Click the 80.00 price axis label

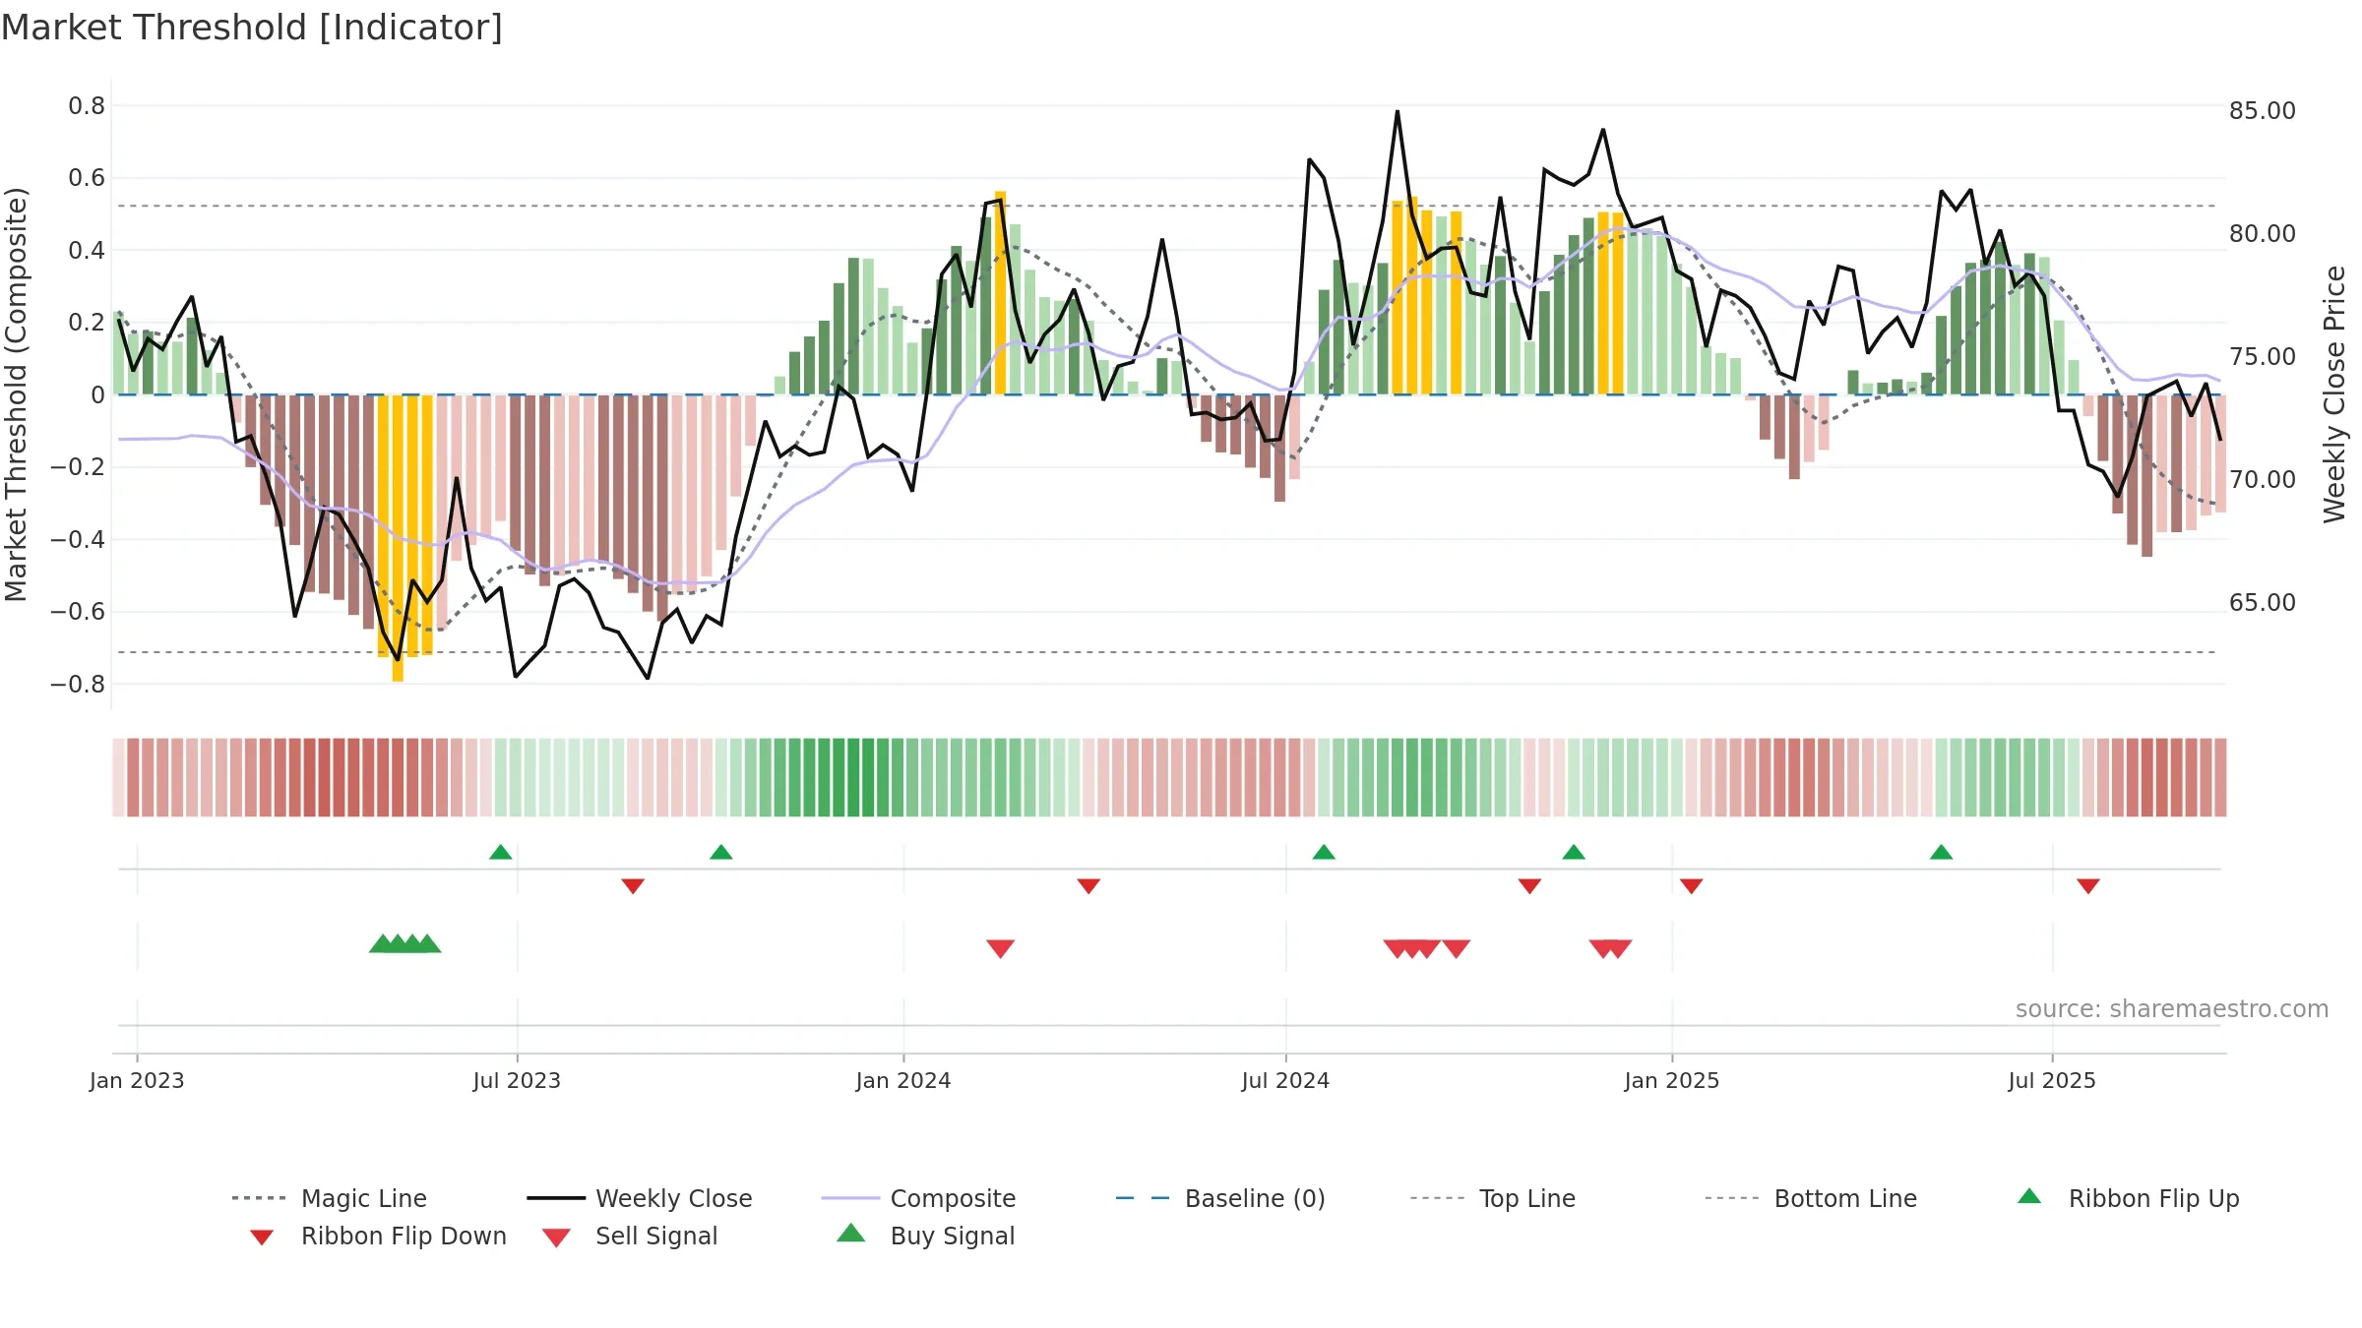coord(2263,233)
